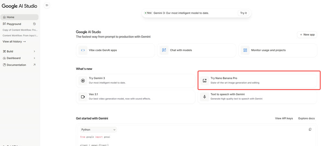Click the Build label in the sidebar
This screenshot has height=146, width=324.
click(x=10, y=51)
